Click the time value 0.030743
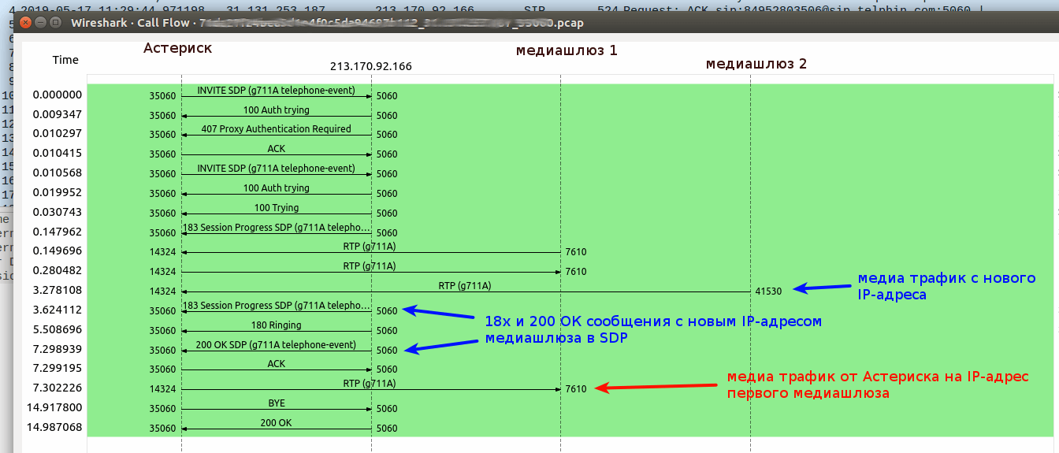1059x453 pixels. (x=58, y=212)
